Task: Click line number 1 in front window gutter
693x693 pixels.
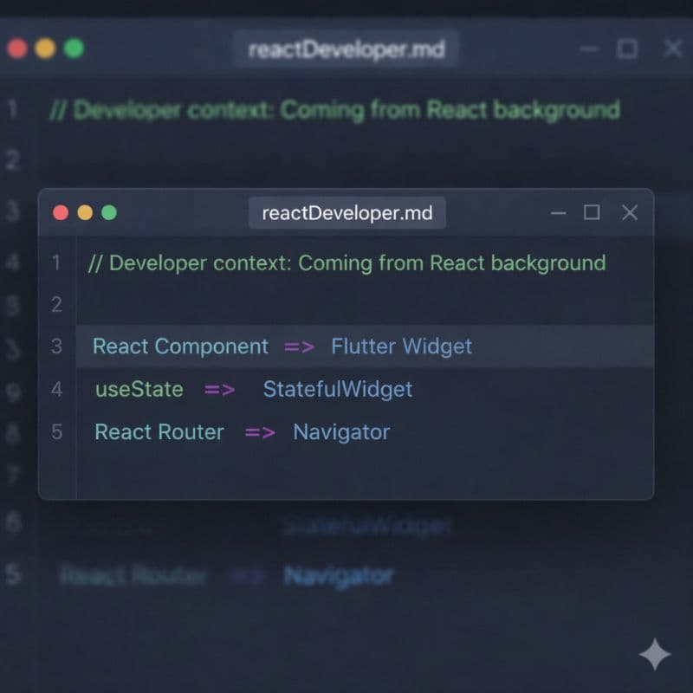Action: click(56, 262)
